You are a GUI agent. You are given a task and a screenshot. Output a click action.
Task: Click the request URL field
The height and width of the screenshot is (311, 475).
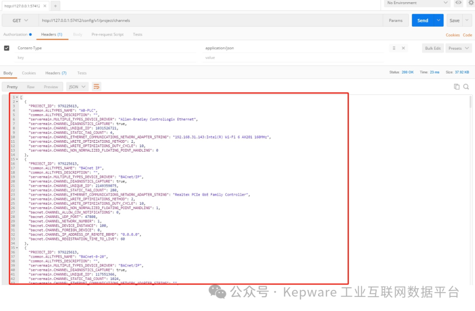click(x=211, y=21)
